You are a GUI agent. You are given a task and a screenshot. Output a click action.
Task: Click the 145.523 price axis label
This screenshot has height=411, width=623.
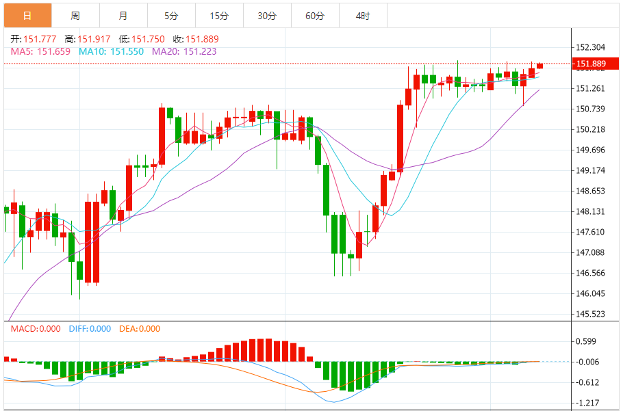click(590, 314)
